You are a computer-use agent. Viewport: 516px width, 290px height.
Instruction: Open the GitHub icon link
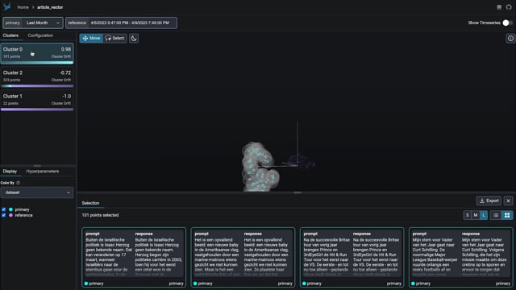tap(509, 7)
